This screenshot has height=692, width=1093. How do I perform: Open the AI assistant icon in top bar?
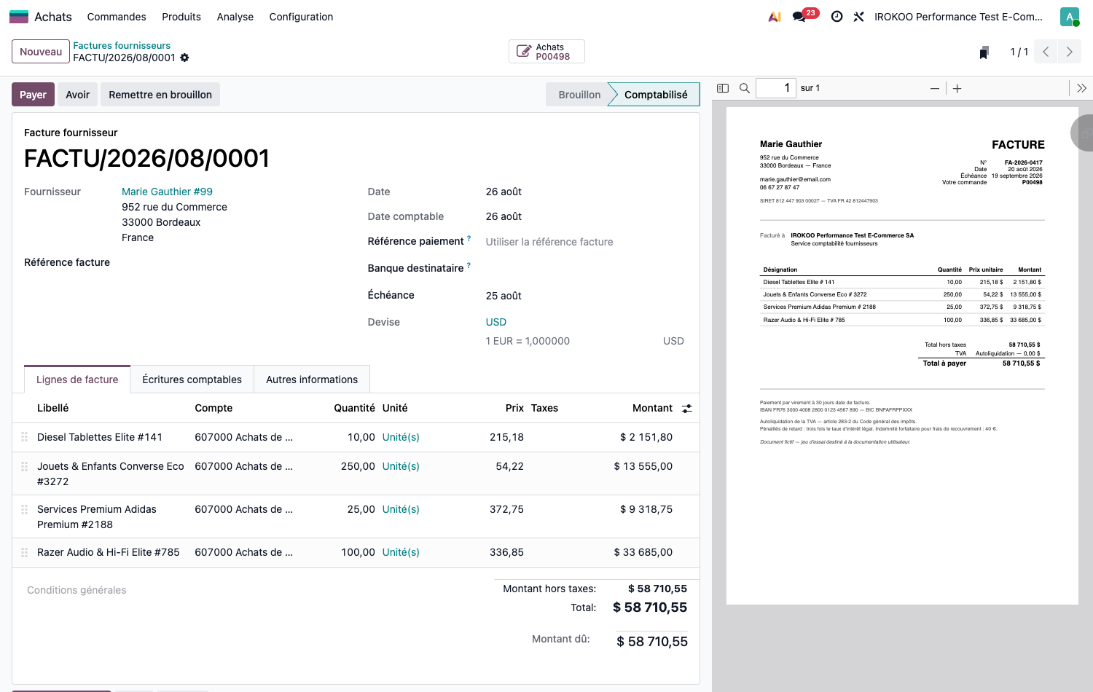click(x=775, y=17)
